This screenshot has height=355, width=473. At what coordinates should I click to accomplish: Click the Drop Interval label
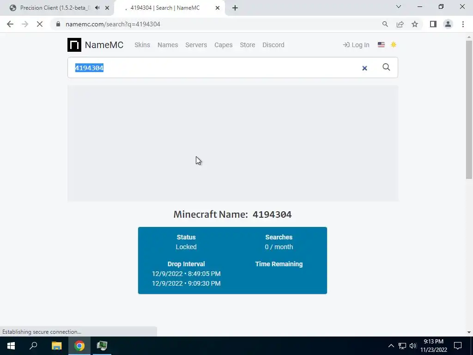[186, 264]
